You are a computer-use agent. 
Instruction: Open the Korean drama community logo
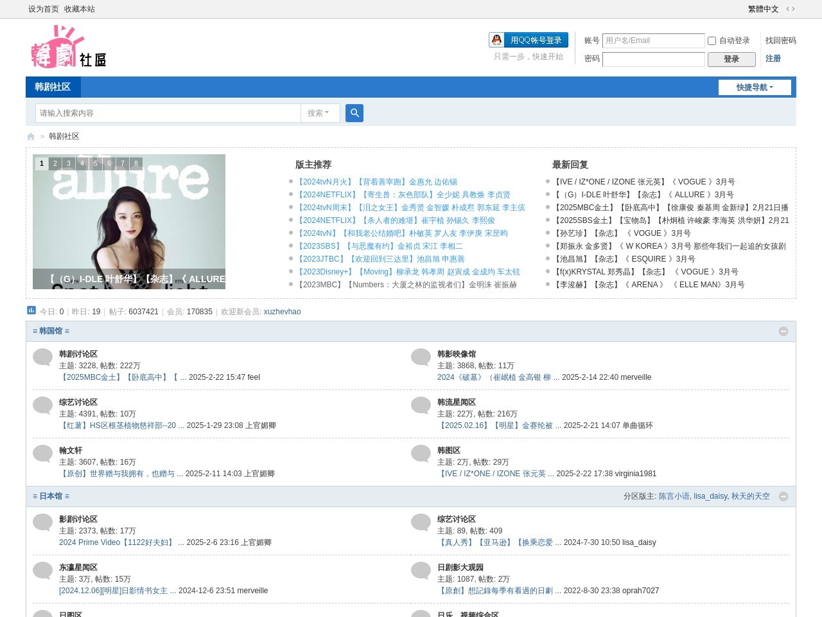tap(69, 47)
